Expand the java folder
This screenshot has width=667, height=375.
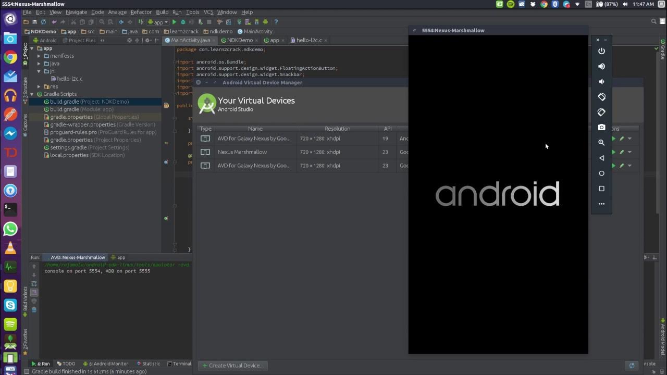(x=39, y=64)
